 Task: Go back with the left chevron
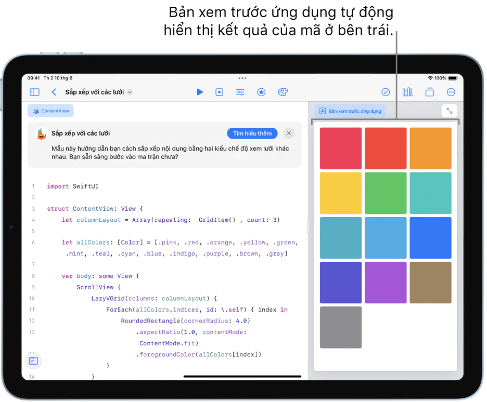(x=54, y=92)
